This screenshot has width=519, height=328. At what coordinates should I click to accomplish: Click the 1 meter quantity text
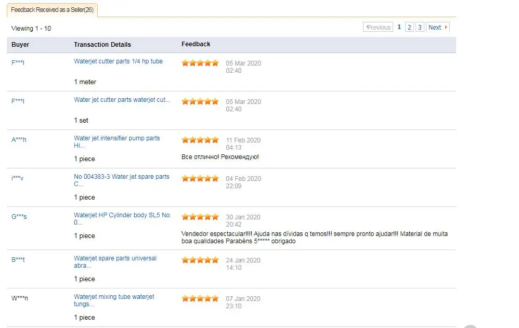coord(85,82)
